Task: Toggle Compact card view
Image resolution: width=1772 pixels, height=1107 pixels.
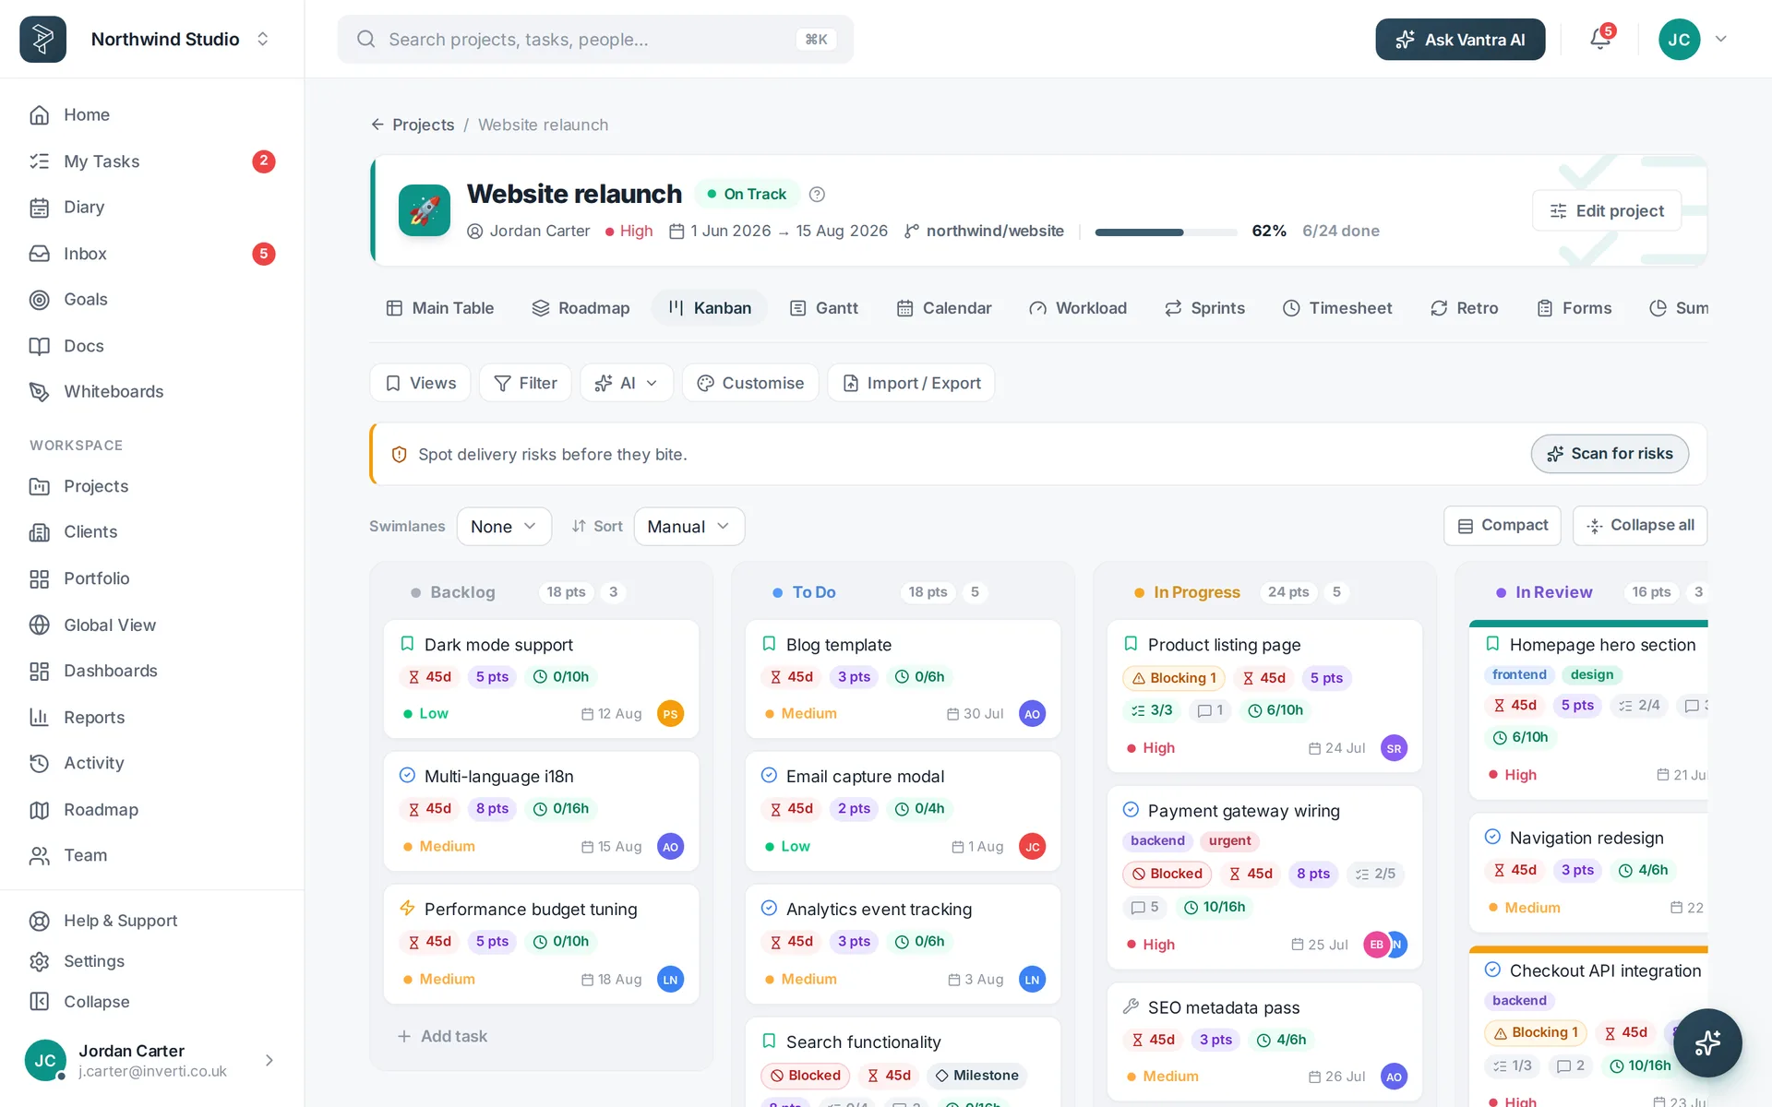Action: click(1502, 526)
